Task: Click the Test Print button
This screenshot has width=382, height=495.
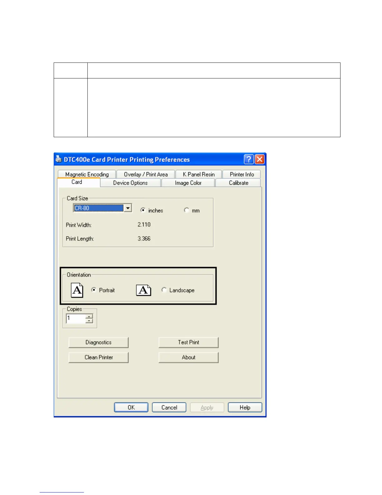Action: pos(189,342)
